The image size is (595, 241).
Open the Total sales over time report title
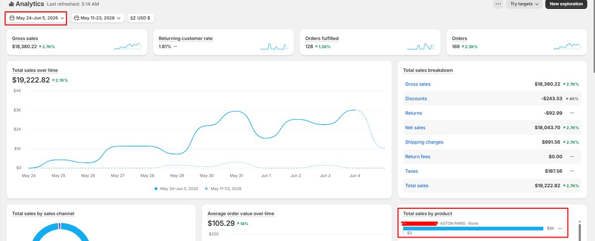(x=35, y=70)
